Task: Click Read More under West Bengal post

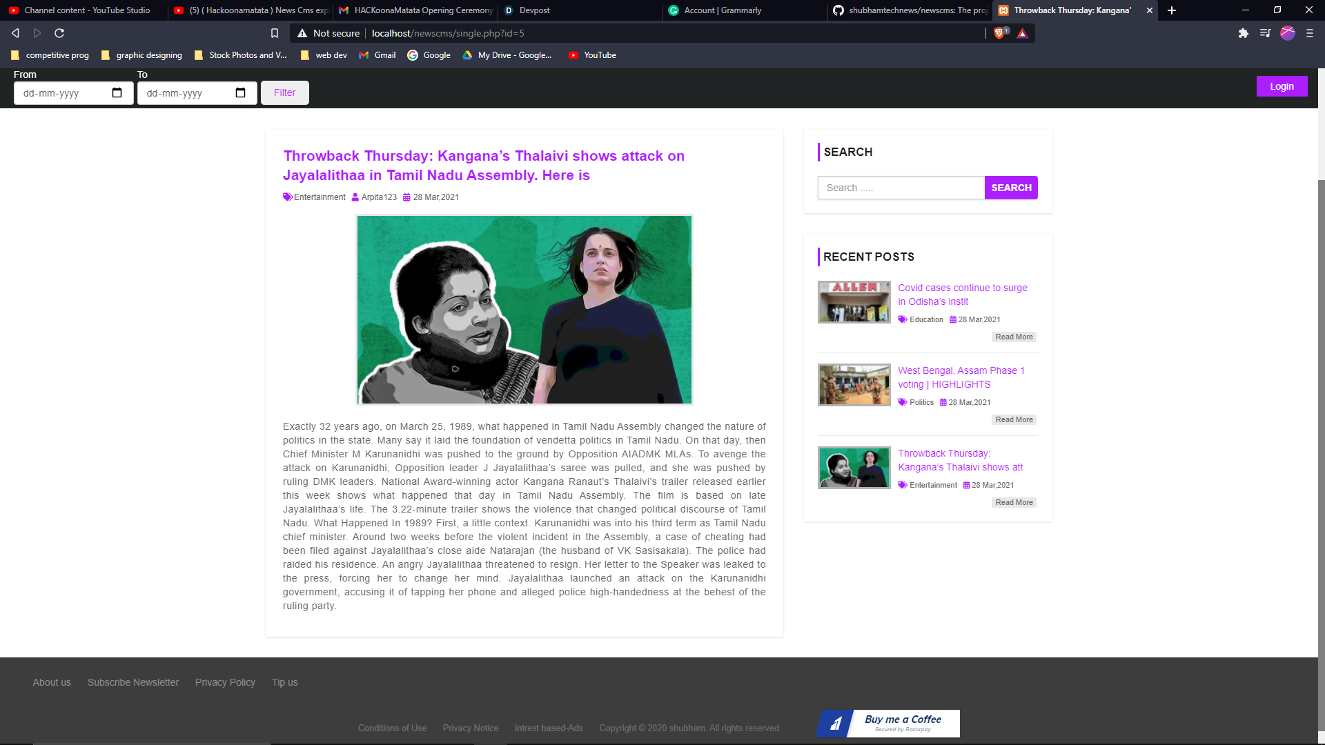Action: pyautogui.click(x=1014, y=419)
